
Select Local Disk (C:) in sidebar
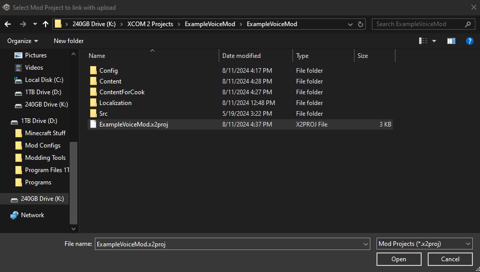pos(44,80)
